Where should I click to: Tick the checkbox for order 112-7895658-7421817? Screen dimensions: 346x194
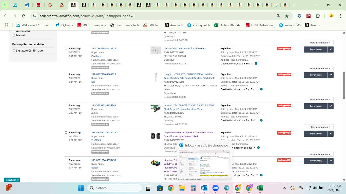(66, 48)
